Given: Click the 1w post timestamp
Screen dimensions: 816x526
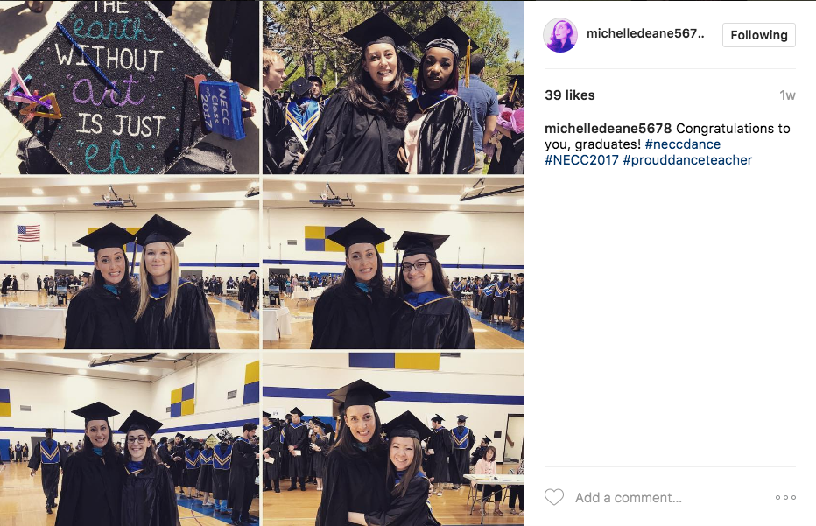Looking at the screenshot, I should tap(787, 95).
